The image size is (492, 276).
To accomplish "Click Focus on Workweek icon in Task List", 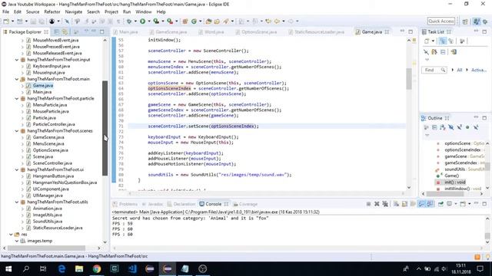I will coord(462,41).
